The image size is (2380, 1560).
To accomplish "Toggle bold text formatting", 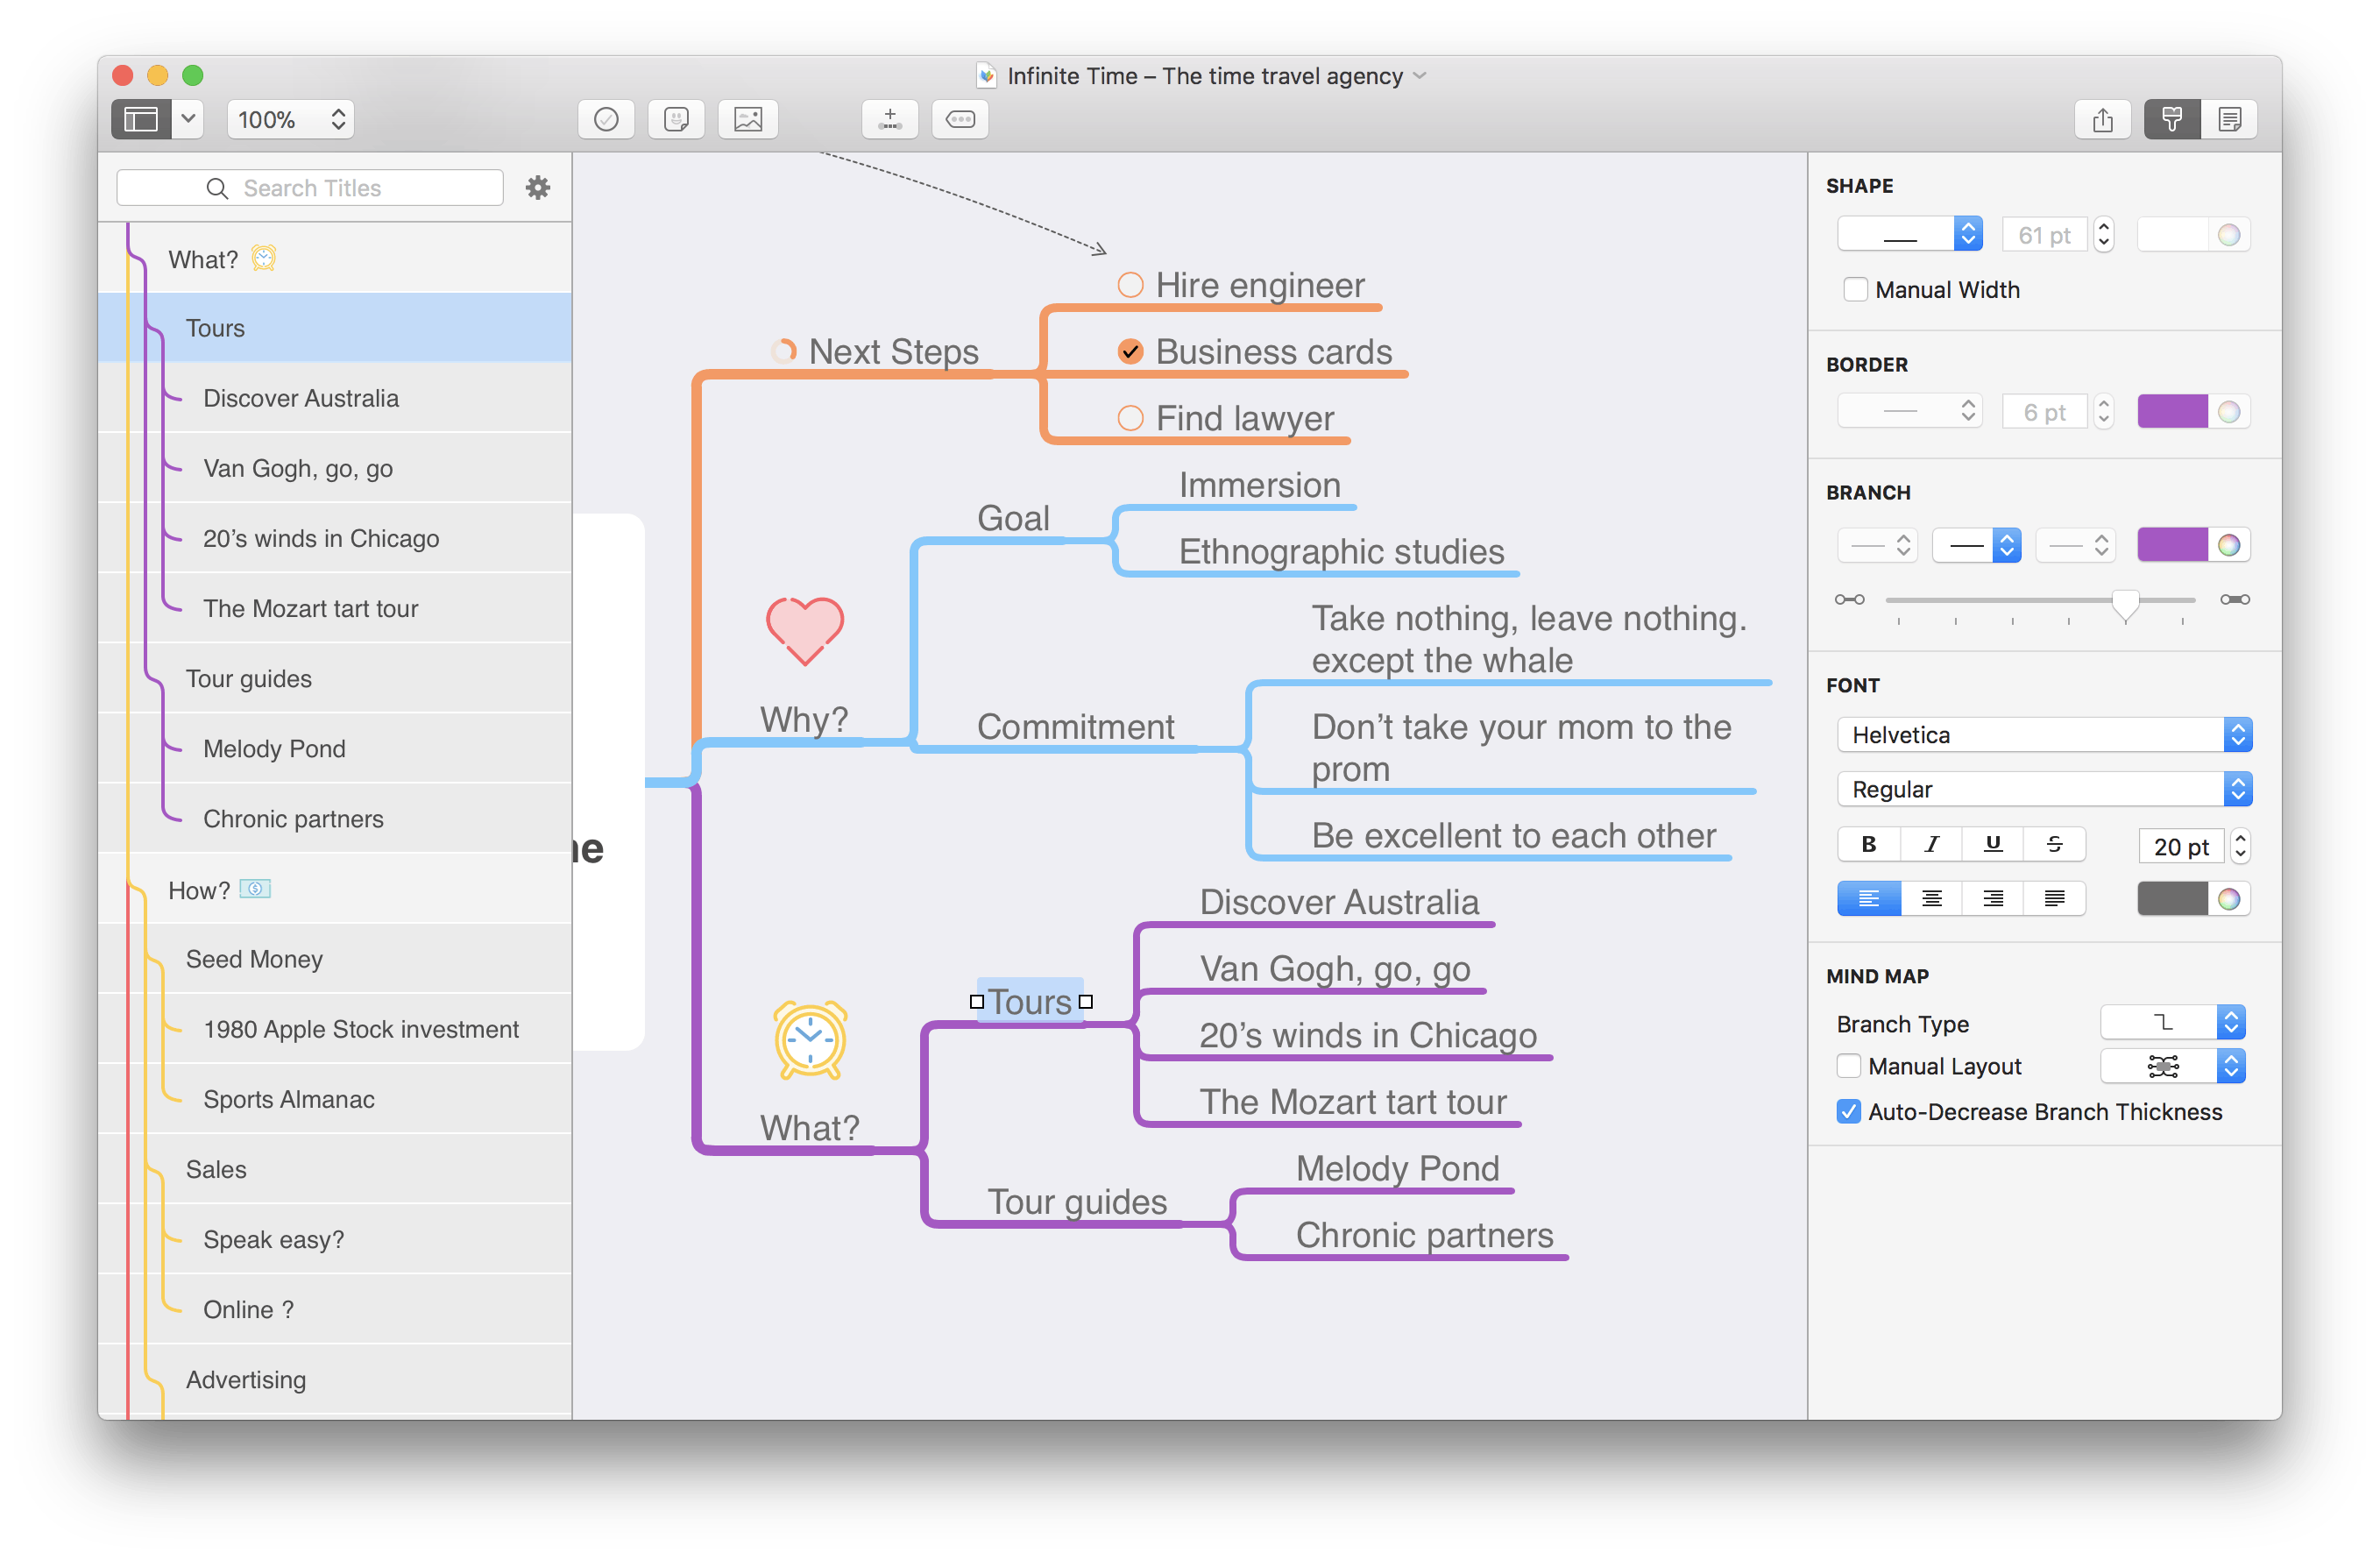I will click(x=1868, y=845).
